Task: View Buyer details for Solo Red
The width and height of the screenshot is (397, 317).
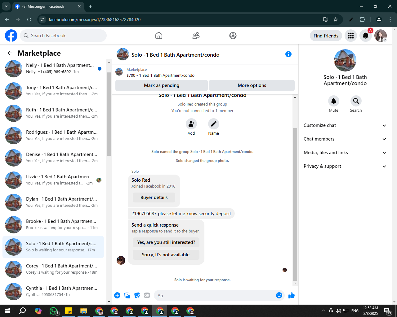Action: [154, 198]
